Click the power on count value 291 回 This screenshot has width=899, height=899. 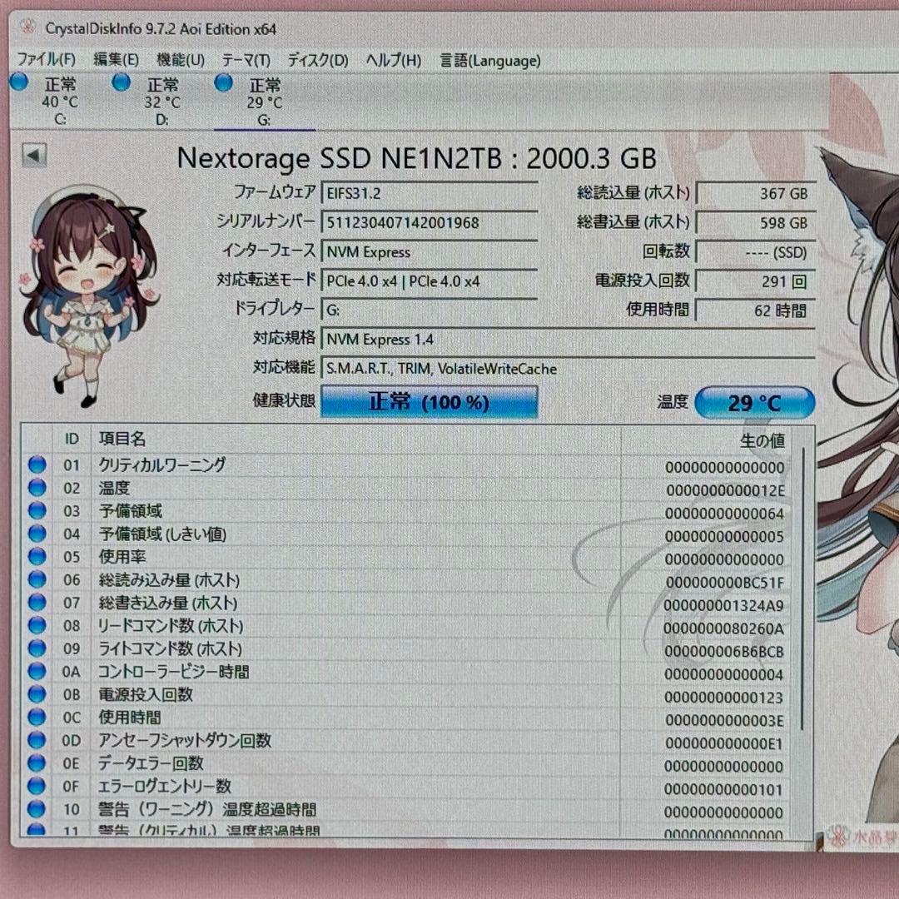coord(756,281)
